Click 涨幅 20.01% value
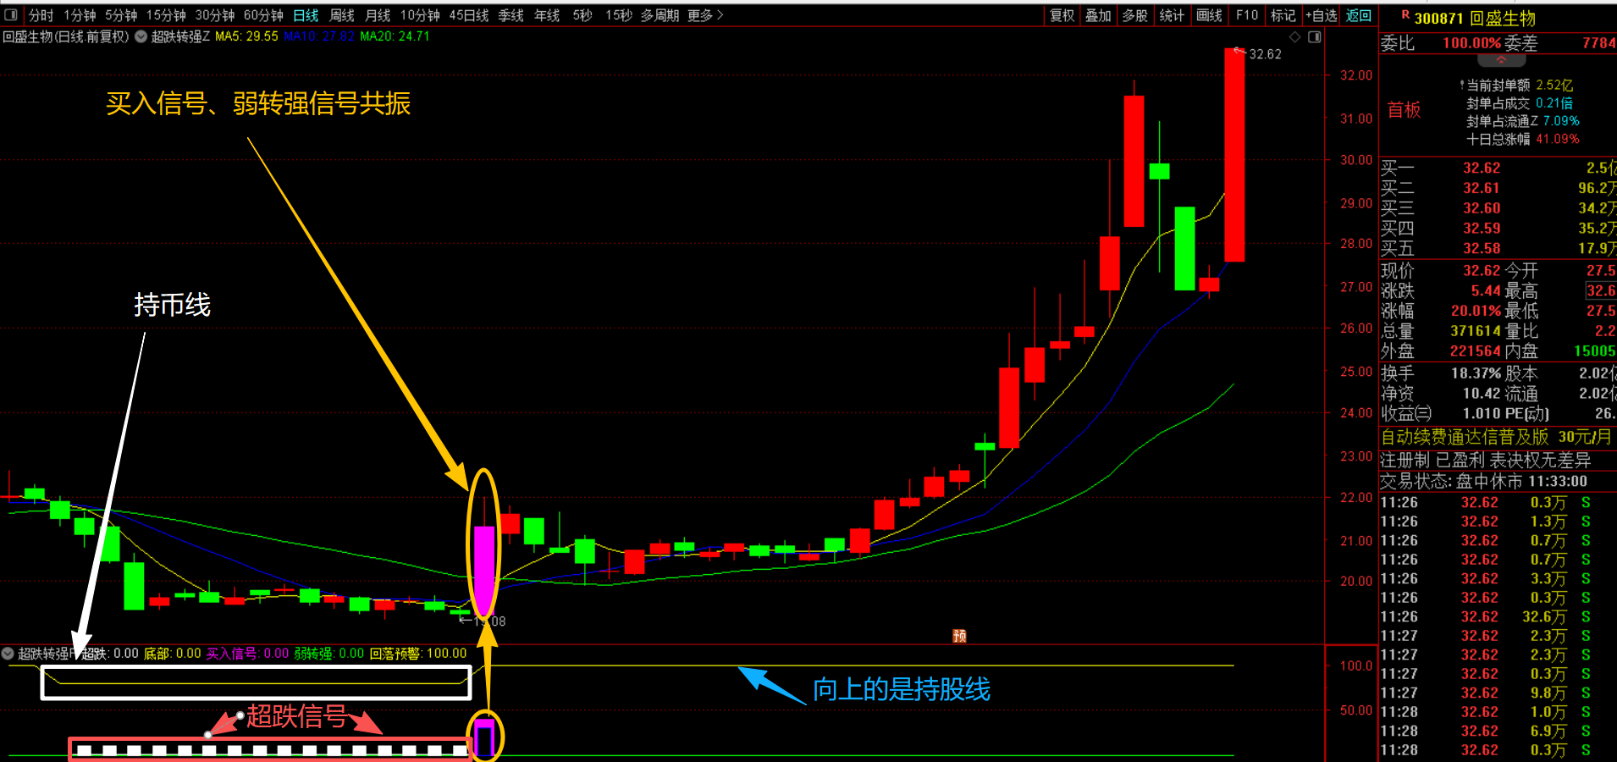Image resolution: width=1617 pixels, height=762 pixels. 1476,311
